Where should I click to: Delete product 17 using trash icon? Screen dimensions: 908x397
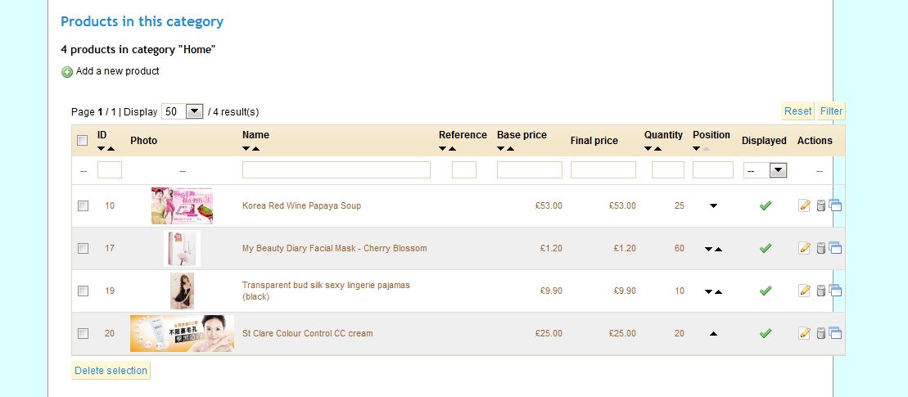click(820, 248)
